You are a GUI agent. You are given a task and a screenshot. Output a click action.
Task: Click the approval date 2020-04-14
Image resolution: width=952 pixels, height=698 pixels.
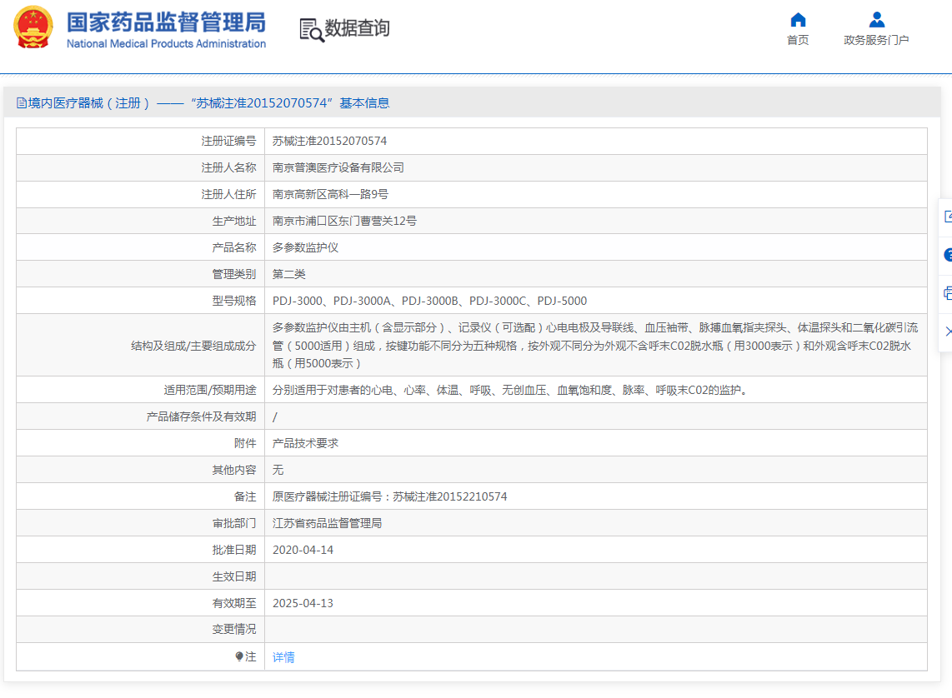pos(303,550)
